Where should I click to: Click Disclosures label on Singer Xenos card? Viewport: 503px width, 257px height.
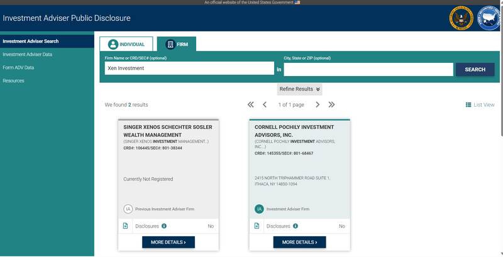click(x=147, y=226)
